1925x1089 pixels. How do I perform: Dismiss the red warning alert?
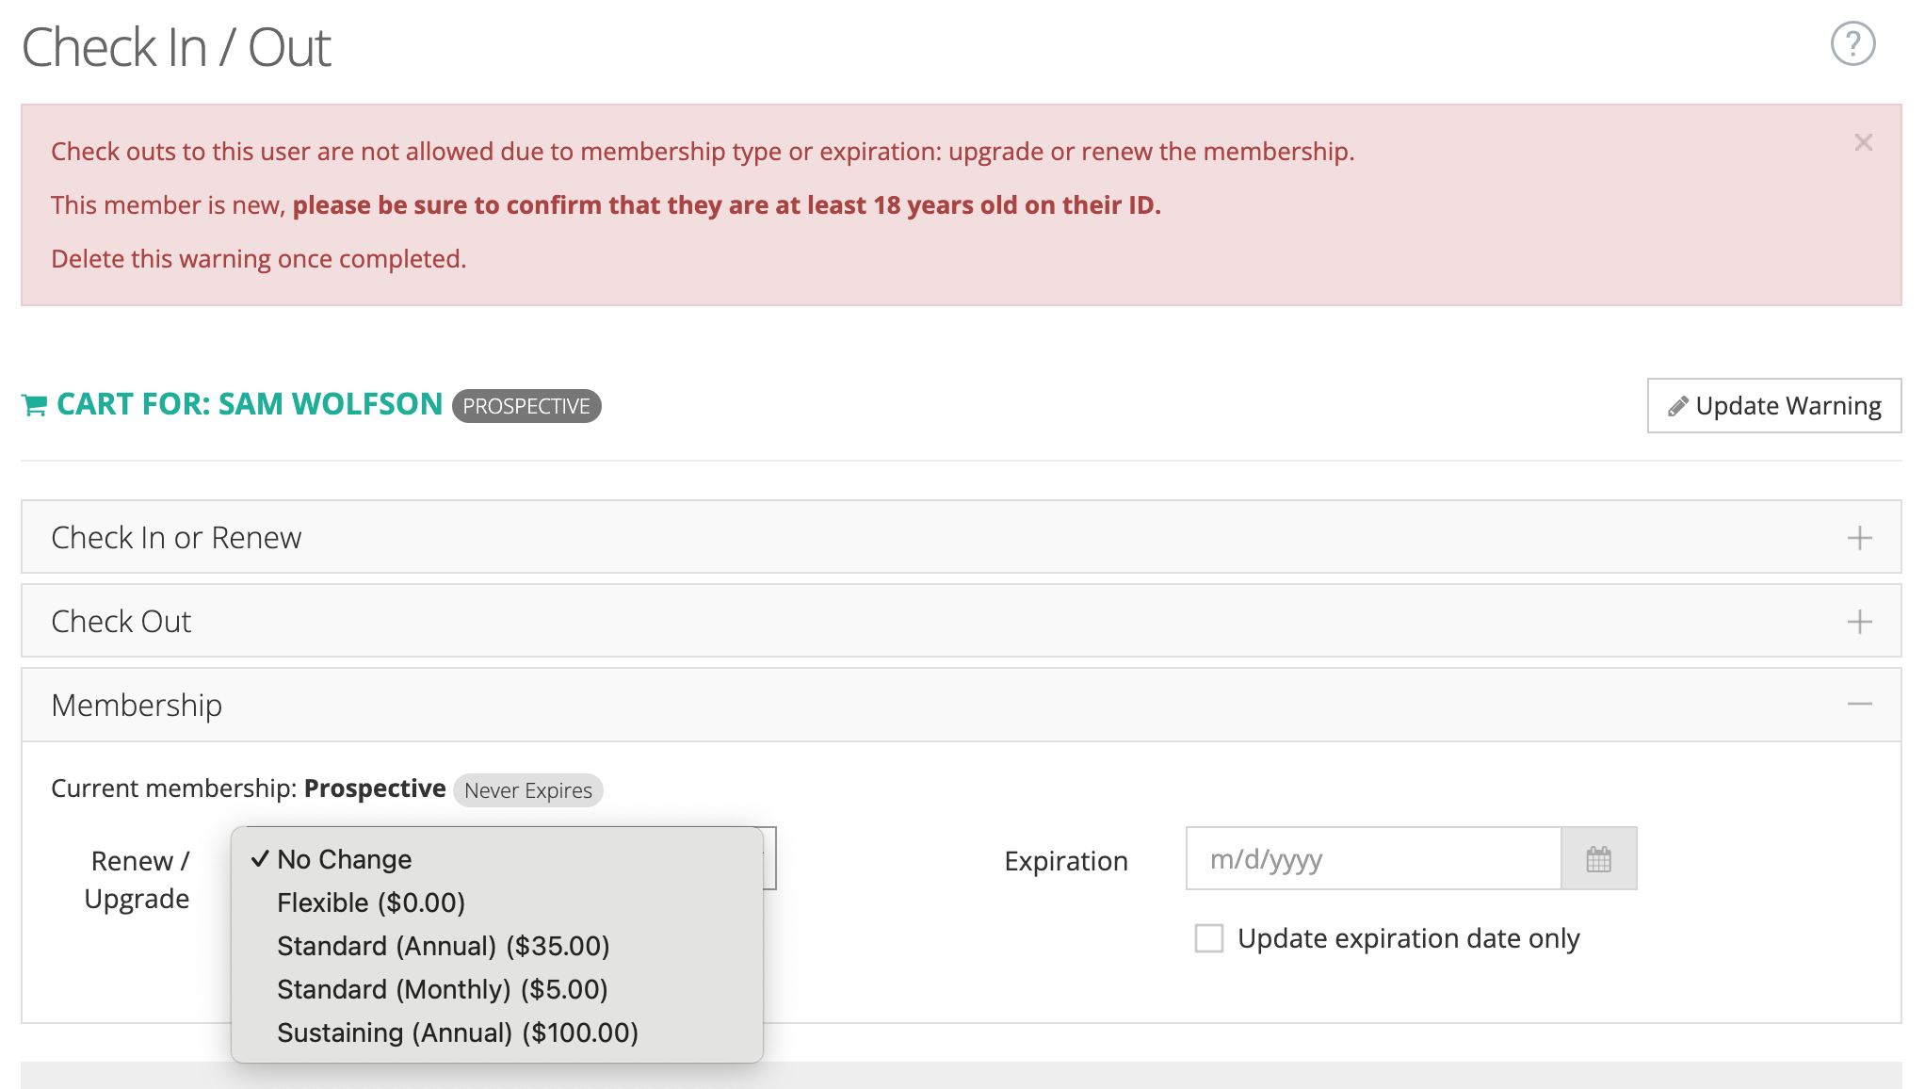tap(1863, 142)
